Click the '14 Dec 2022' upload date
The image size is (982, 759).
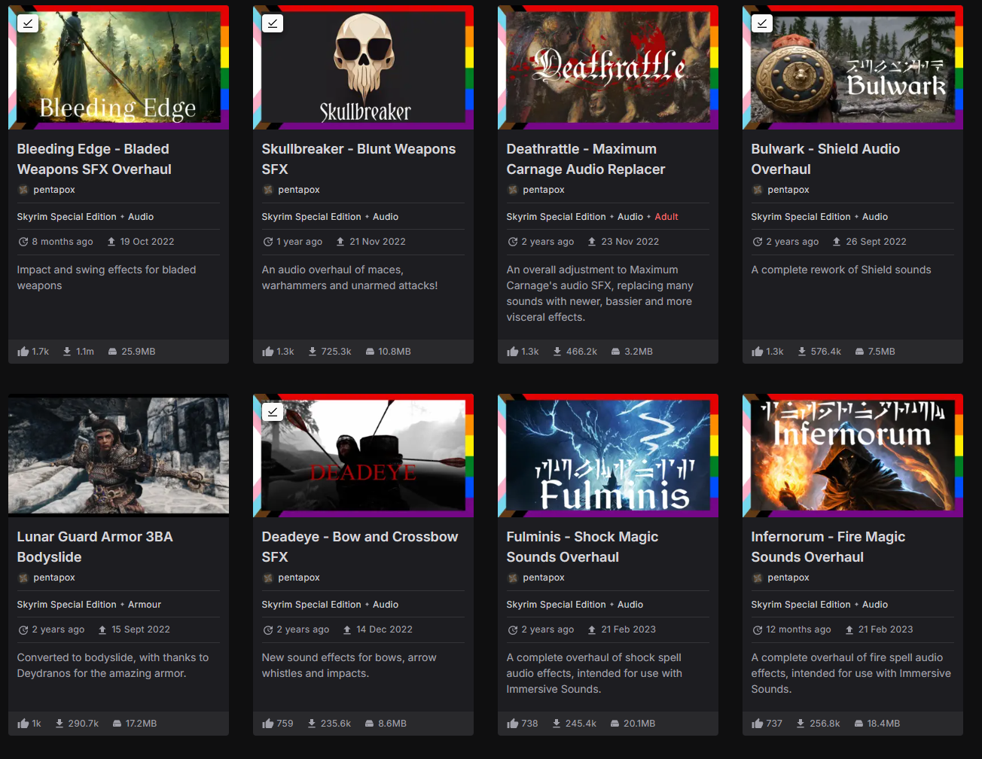tap(384, 629)
